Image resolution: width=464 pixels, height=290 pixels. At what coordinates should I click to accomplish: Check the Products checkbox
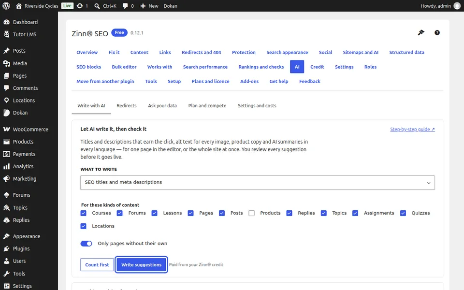coord(251,213)
